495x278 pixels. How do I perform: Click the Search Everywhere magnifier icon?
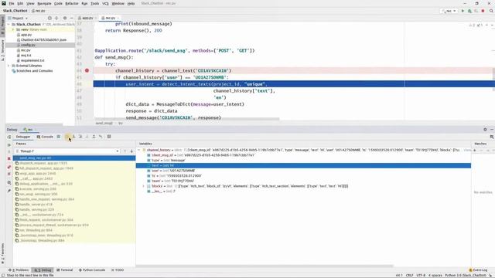coord(491,11)
